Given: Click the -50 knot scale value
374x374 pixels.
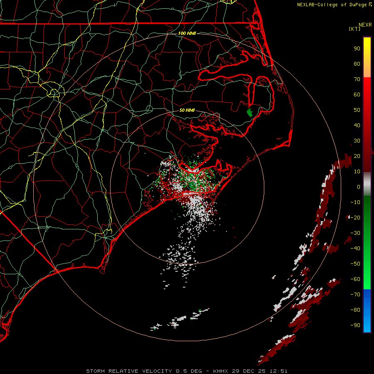Looking at the screenshot, I should [355, 264].
